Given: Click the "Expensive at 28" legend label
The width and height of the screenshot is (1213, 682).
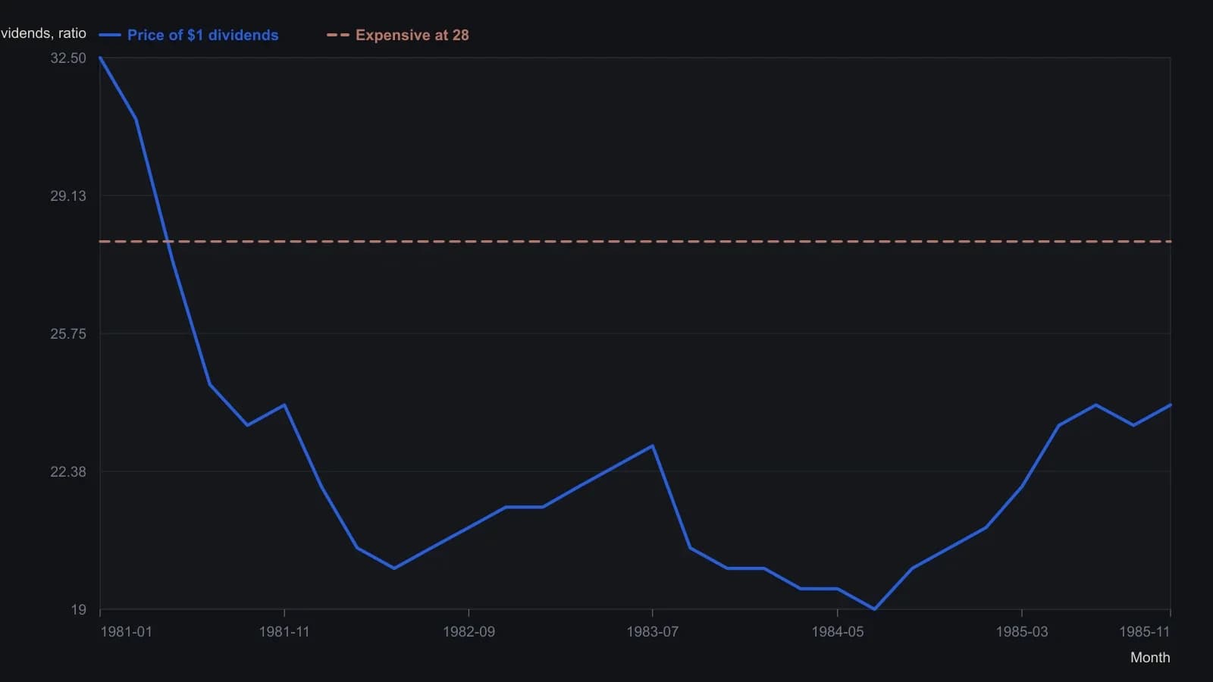Looking at the screenshot, I should [x=412, y=35].
